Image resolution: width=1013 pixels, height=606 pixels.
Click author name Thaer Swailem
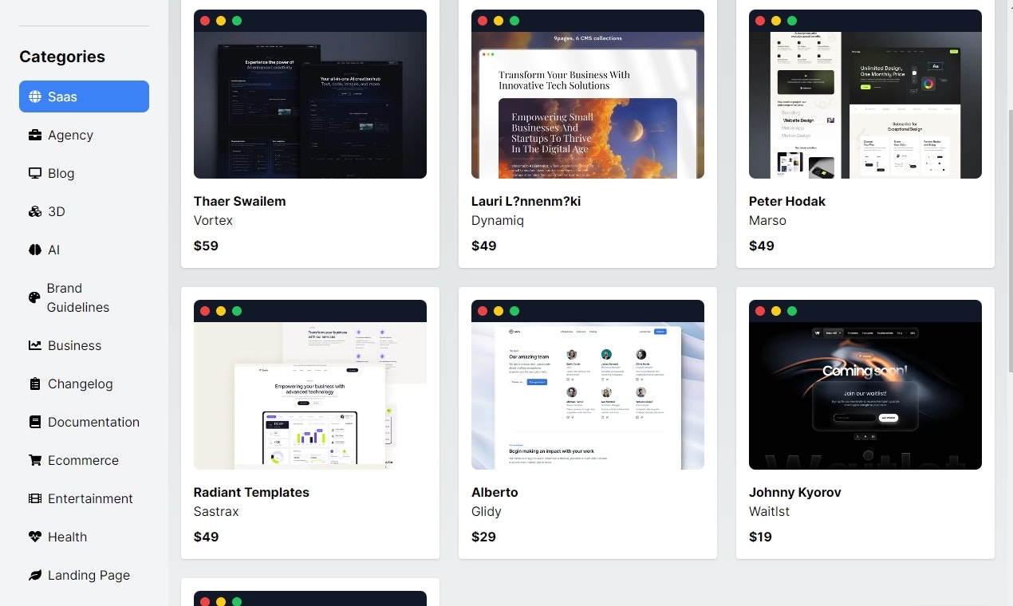239,201
